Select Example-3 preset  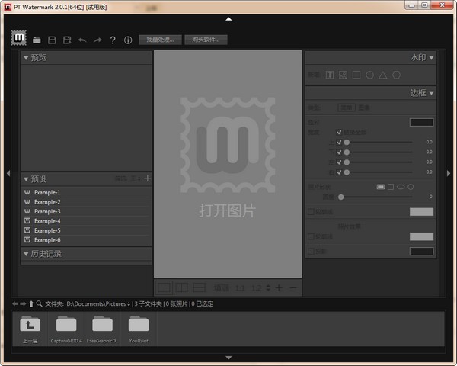click(x=47, y=211)
